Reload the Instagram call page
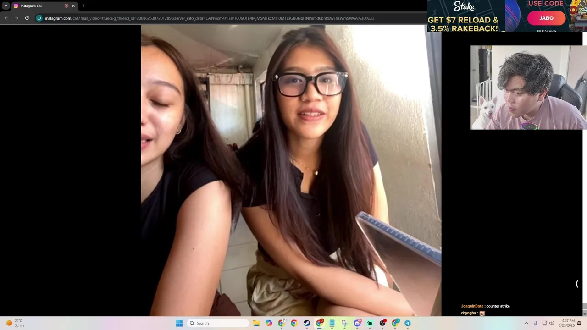The height and width of the screenshot is (330, 587). [27, 18]
